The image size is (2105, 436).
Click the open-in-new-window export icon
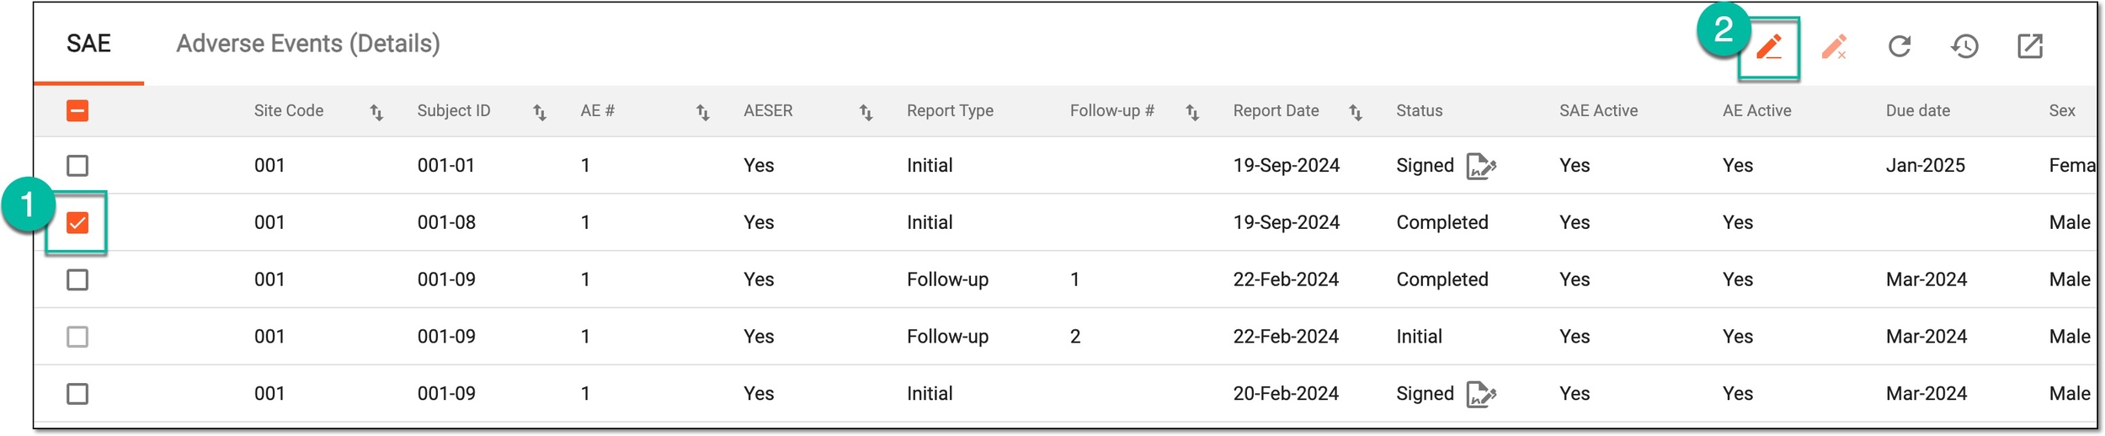pos(2030,46)
